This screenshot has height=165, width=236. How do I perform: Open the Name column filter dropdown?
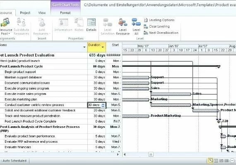84,47
